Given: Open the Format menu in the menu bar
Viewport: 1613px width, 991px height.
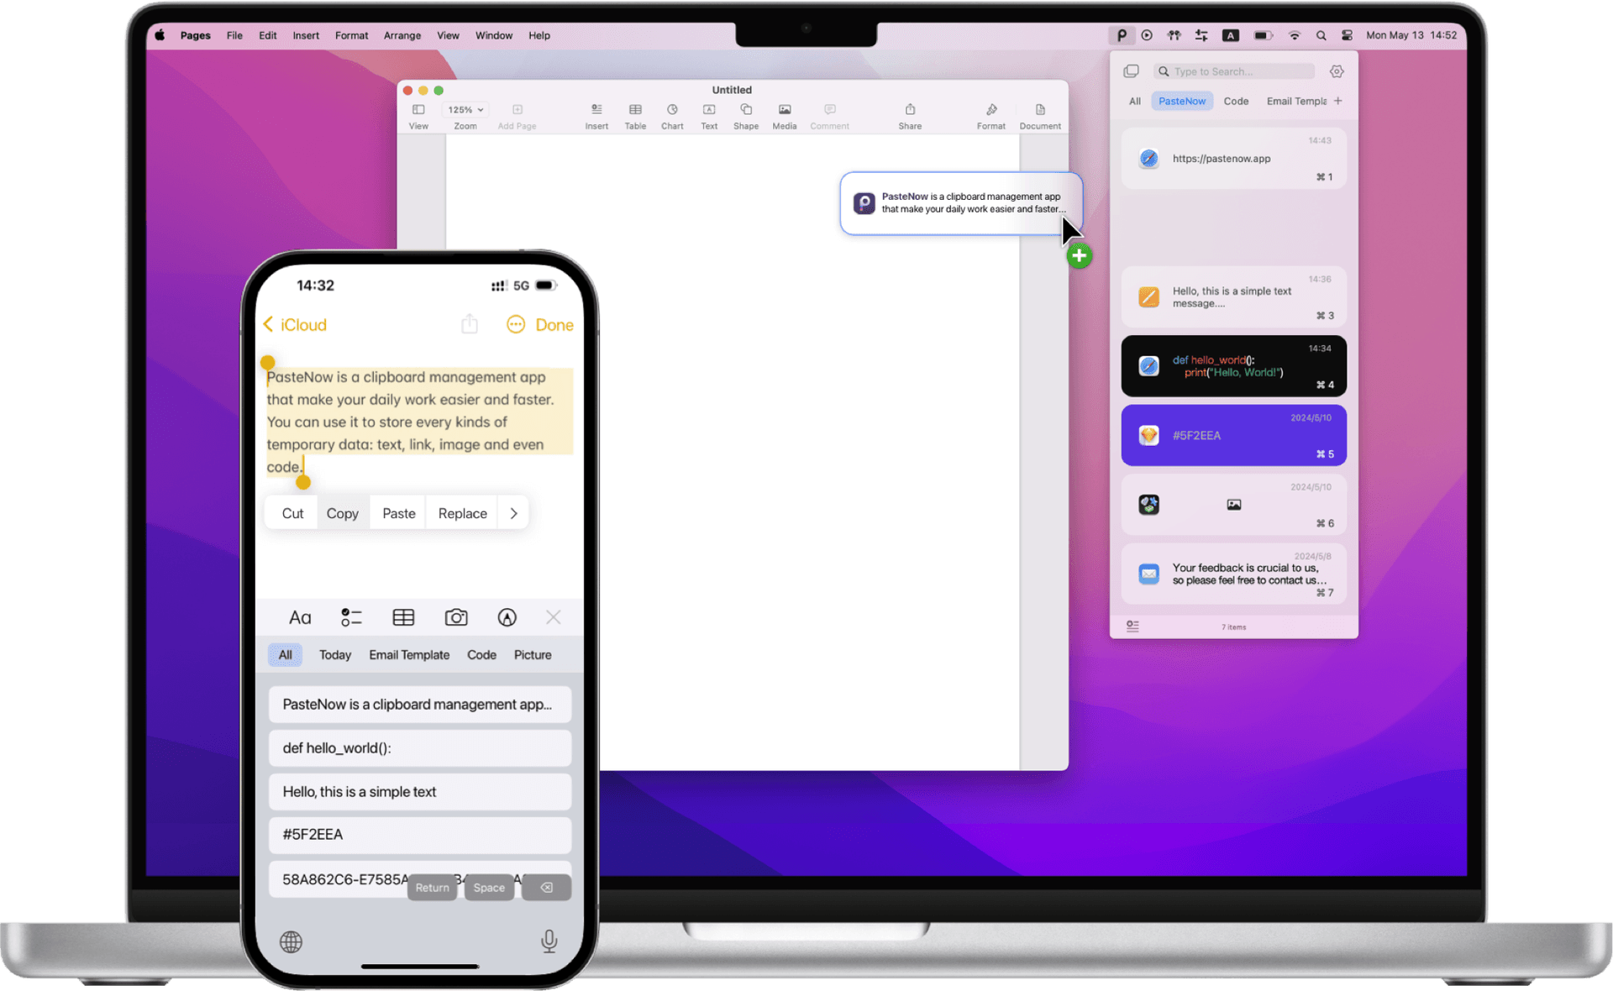Looking at the screenshot, I should point(351,35).
